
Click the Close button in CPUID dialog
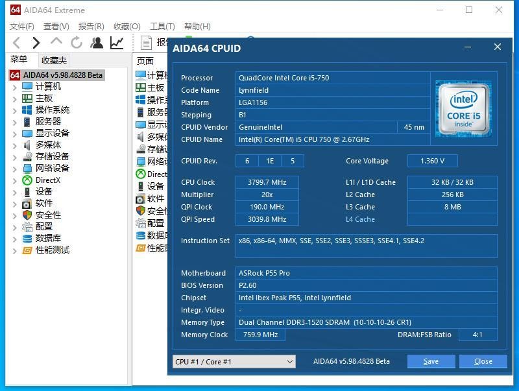(483, 361)
